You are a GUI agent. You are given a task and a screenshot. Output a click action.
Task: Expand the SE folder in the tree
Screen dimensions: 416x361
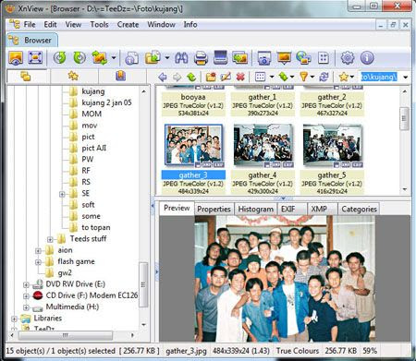tap(62, 194)
